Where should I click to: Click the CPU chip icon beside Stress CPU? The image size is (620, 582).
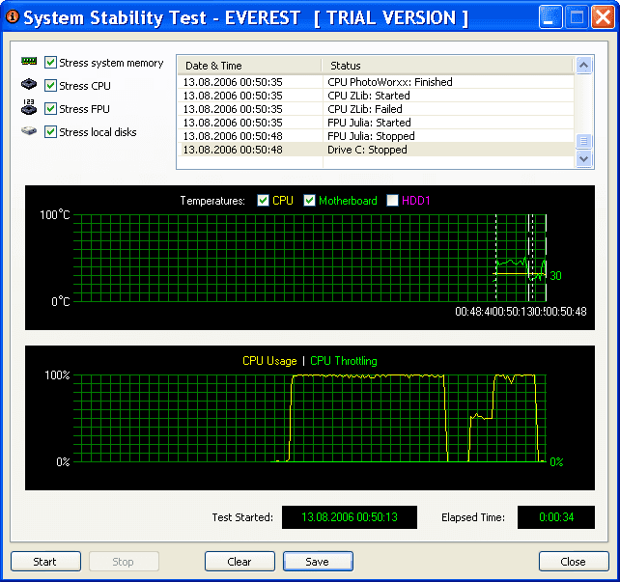coord(29,84)
